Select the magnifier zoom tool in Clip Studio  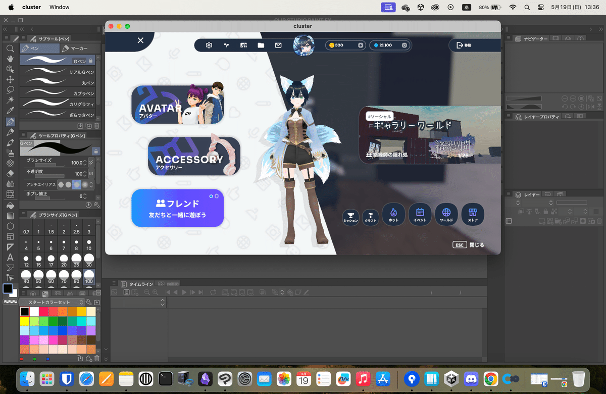point(10,48)
